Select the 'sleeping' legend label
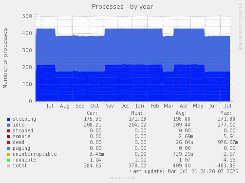The height and width of the screenshot is (183, 245). coord(24,119)
